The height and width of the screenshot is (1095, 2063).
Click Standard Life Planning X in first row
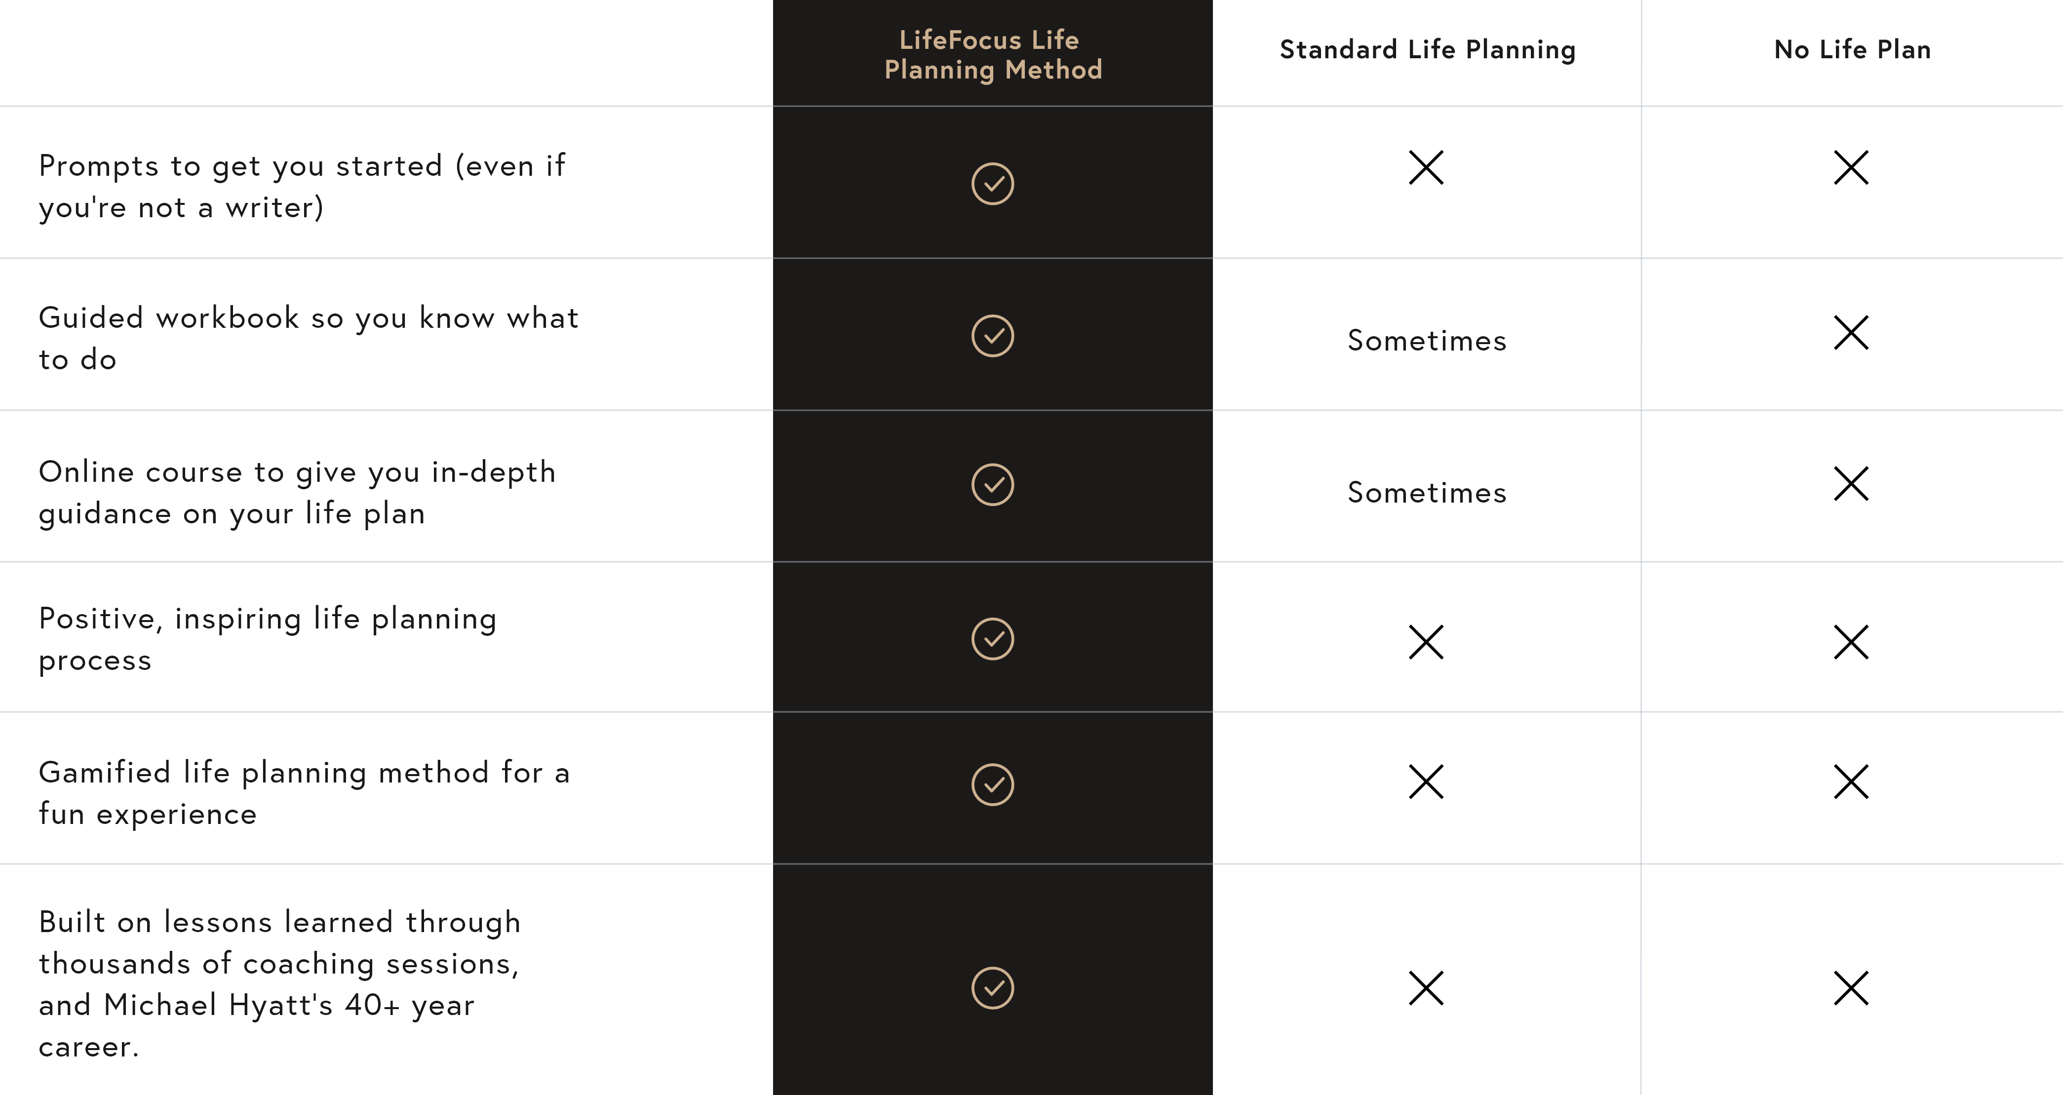tap(1426, 167)
